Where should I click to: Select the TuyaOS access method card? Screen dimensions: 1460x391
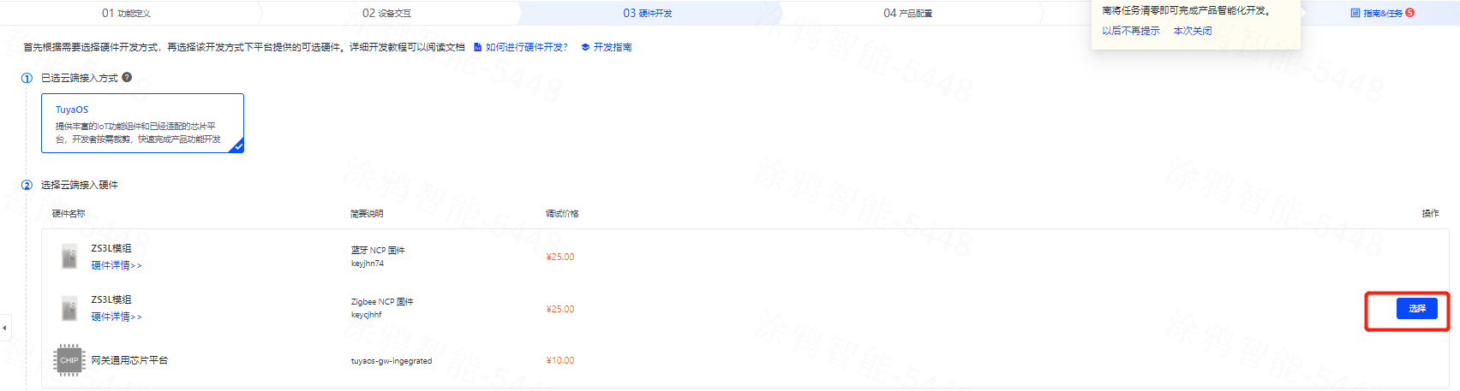(142, 123)
